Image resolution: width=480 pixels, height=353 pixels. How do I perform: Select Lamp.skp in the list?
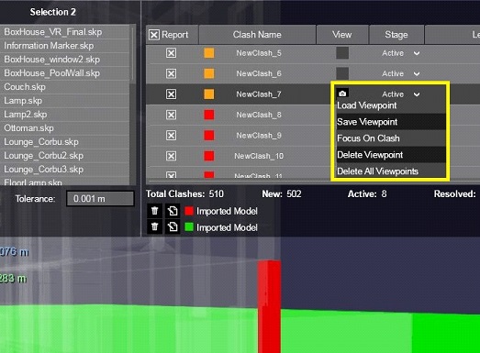click(65, 101)
